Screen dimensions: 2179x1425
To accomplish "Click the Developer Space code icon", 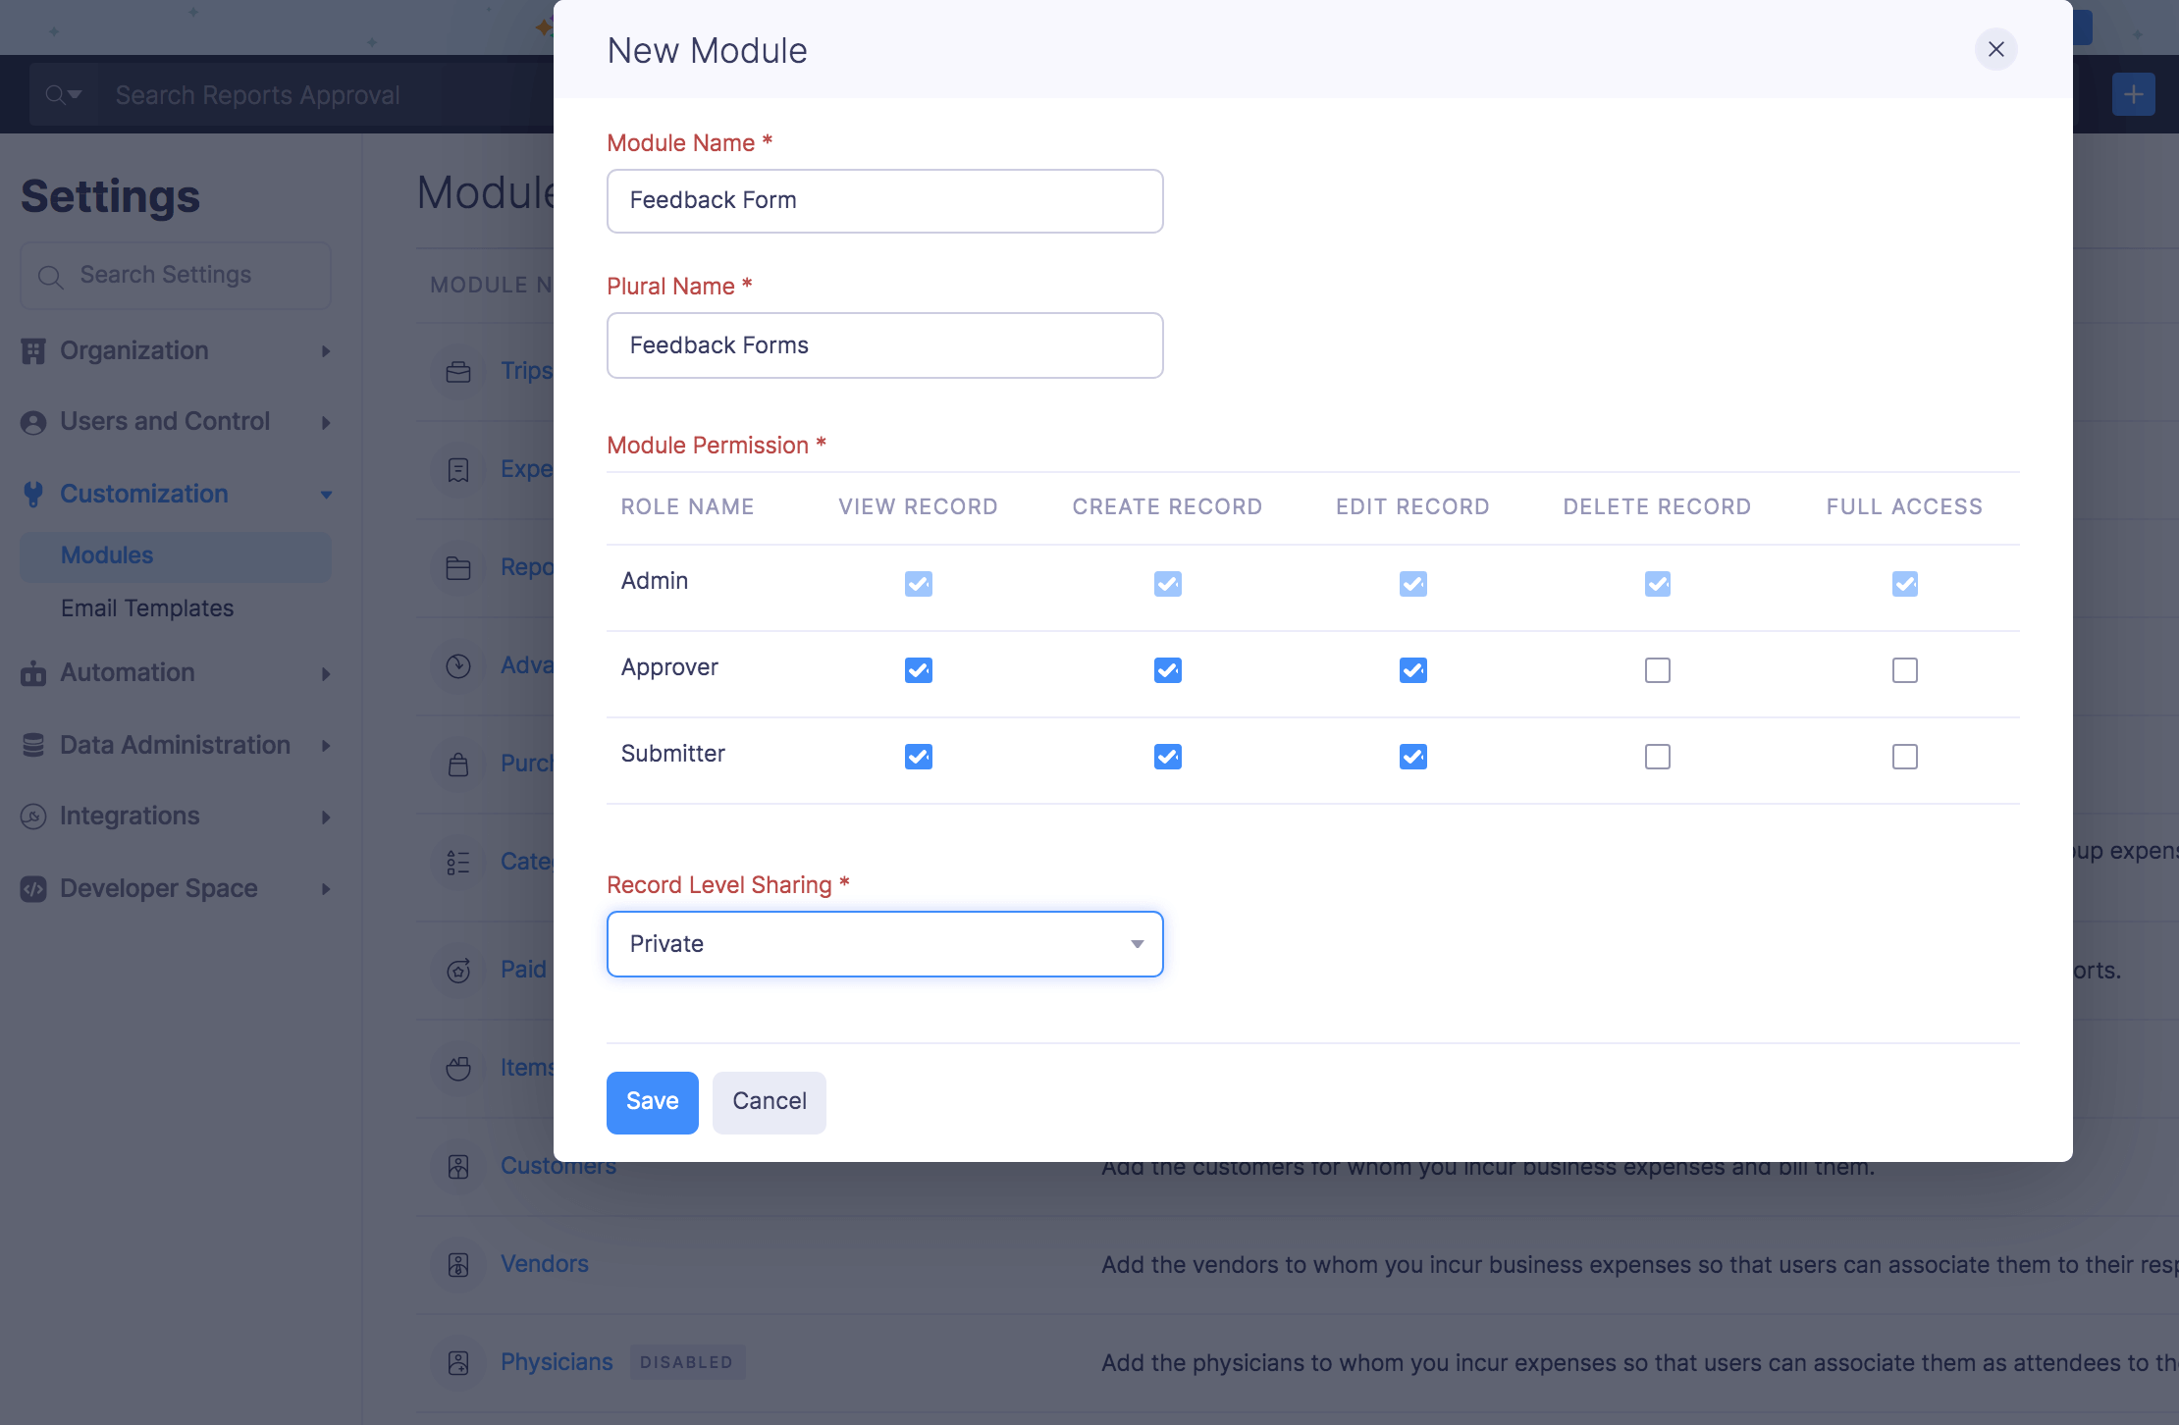I will 33,889.
